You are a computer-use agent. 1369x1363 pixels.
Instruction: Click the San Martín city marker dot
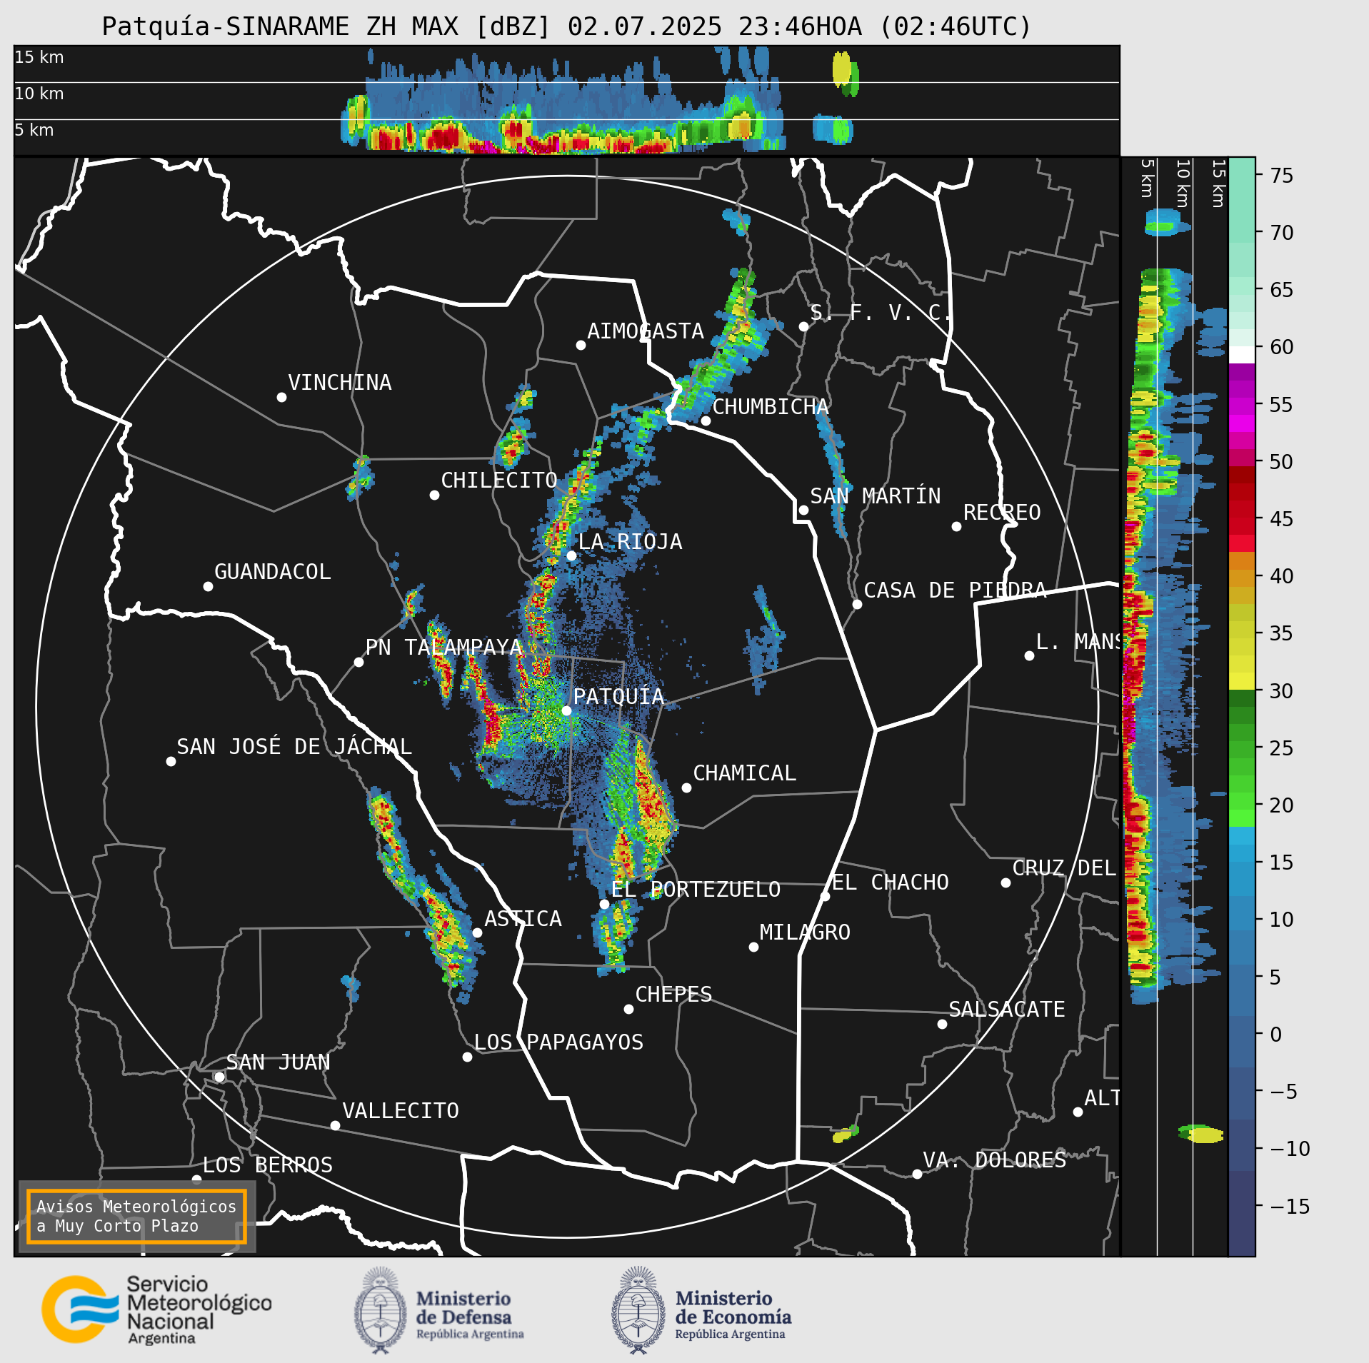click(803, 510)
